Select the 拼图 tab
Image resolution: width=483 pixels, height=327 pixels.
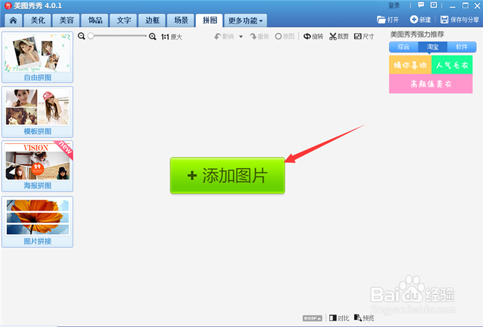(210, 21)
